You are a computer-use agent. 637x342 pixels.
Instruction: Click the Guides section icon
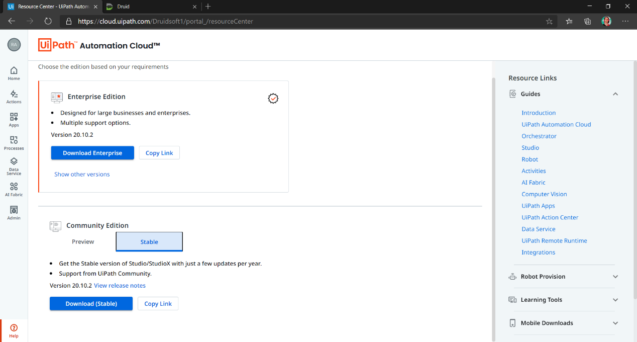coord(512,94)
